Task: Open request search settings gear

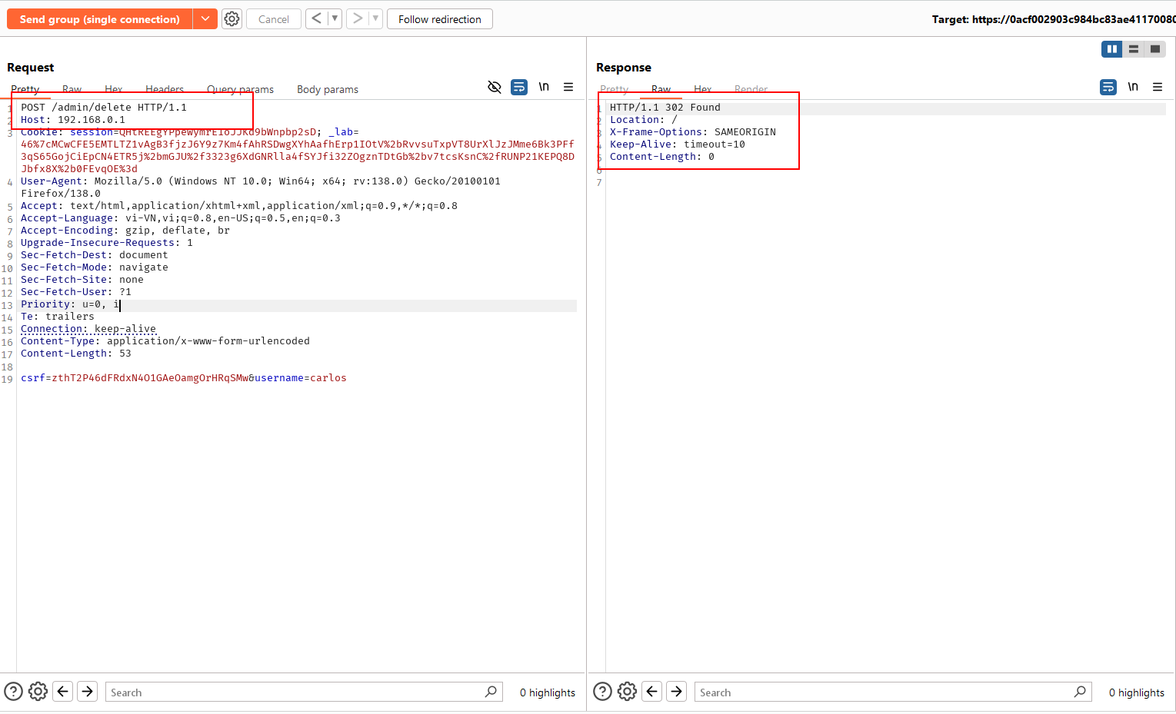Action: tap(38, 692)
